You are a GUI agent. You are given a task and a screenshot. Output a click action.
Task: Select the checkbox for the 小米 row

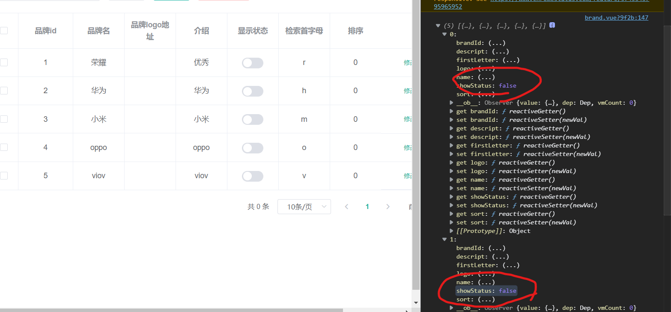coord(4,119)
